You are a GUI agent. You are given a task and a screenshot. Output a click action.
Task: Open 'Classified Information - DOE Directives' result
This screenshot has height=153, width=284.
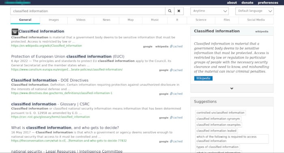50,80
